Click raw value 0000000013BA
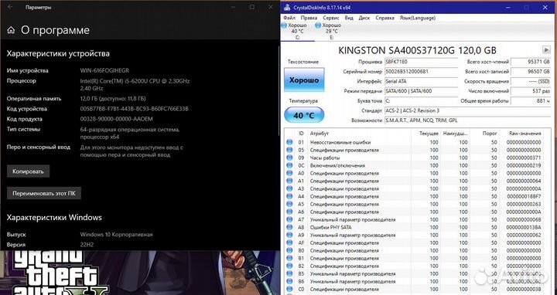557x295 pixels. point(524,227)
